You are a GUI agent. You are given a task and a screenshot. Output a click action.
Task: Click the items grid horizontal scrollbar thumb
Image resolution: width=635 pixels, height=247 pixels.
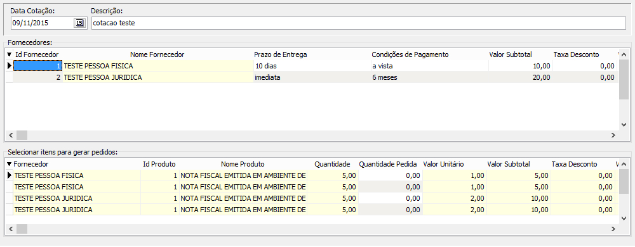click(22, 229)
